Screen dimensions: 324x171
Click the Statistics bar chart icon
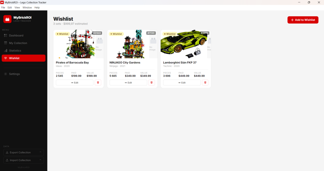[x=5, y=51]
